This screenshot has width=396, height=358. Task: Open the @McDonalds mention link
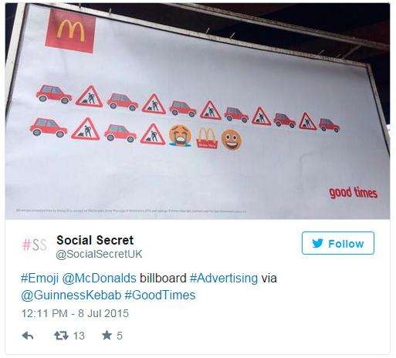99,279
